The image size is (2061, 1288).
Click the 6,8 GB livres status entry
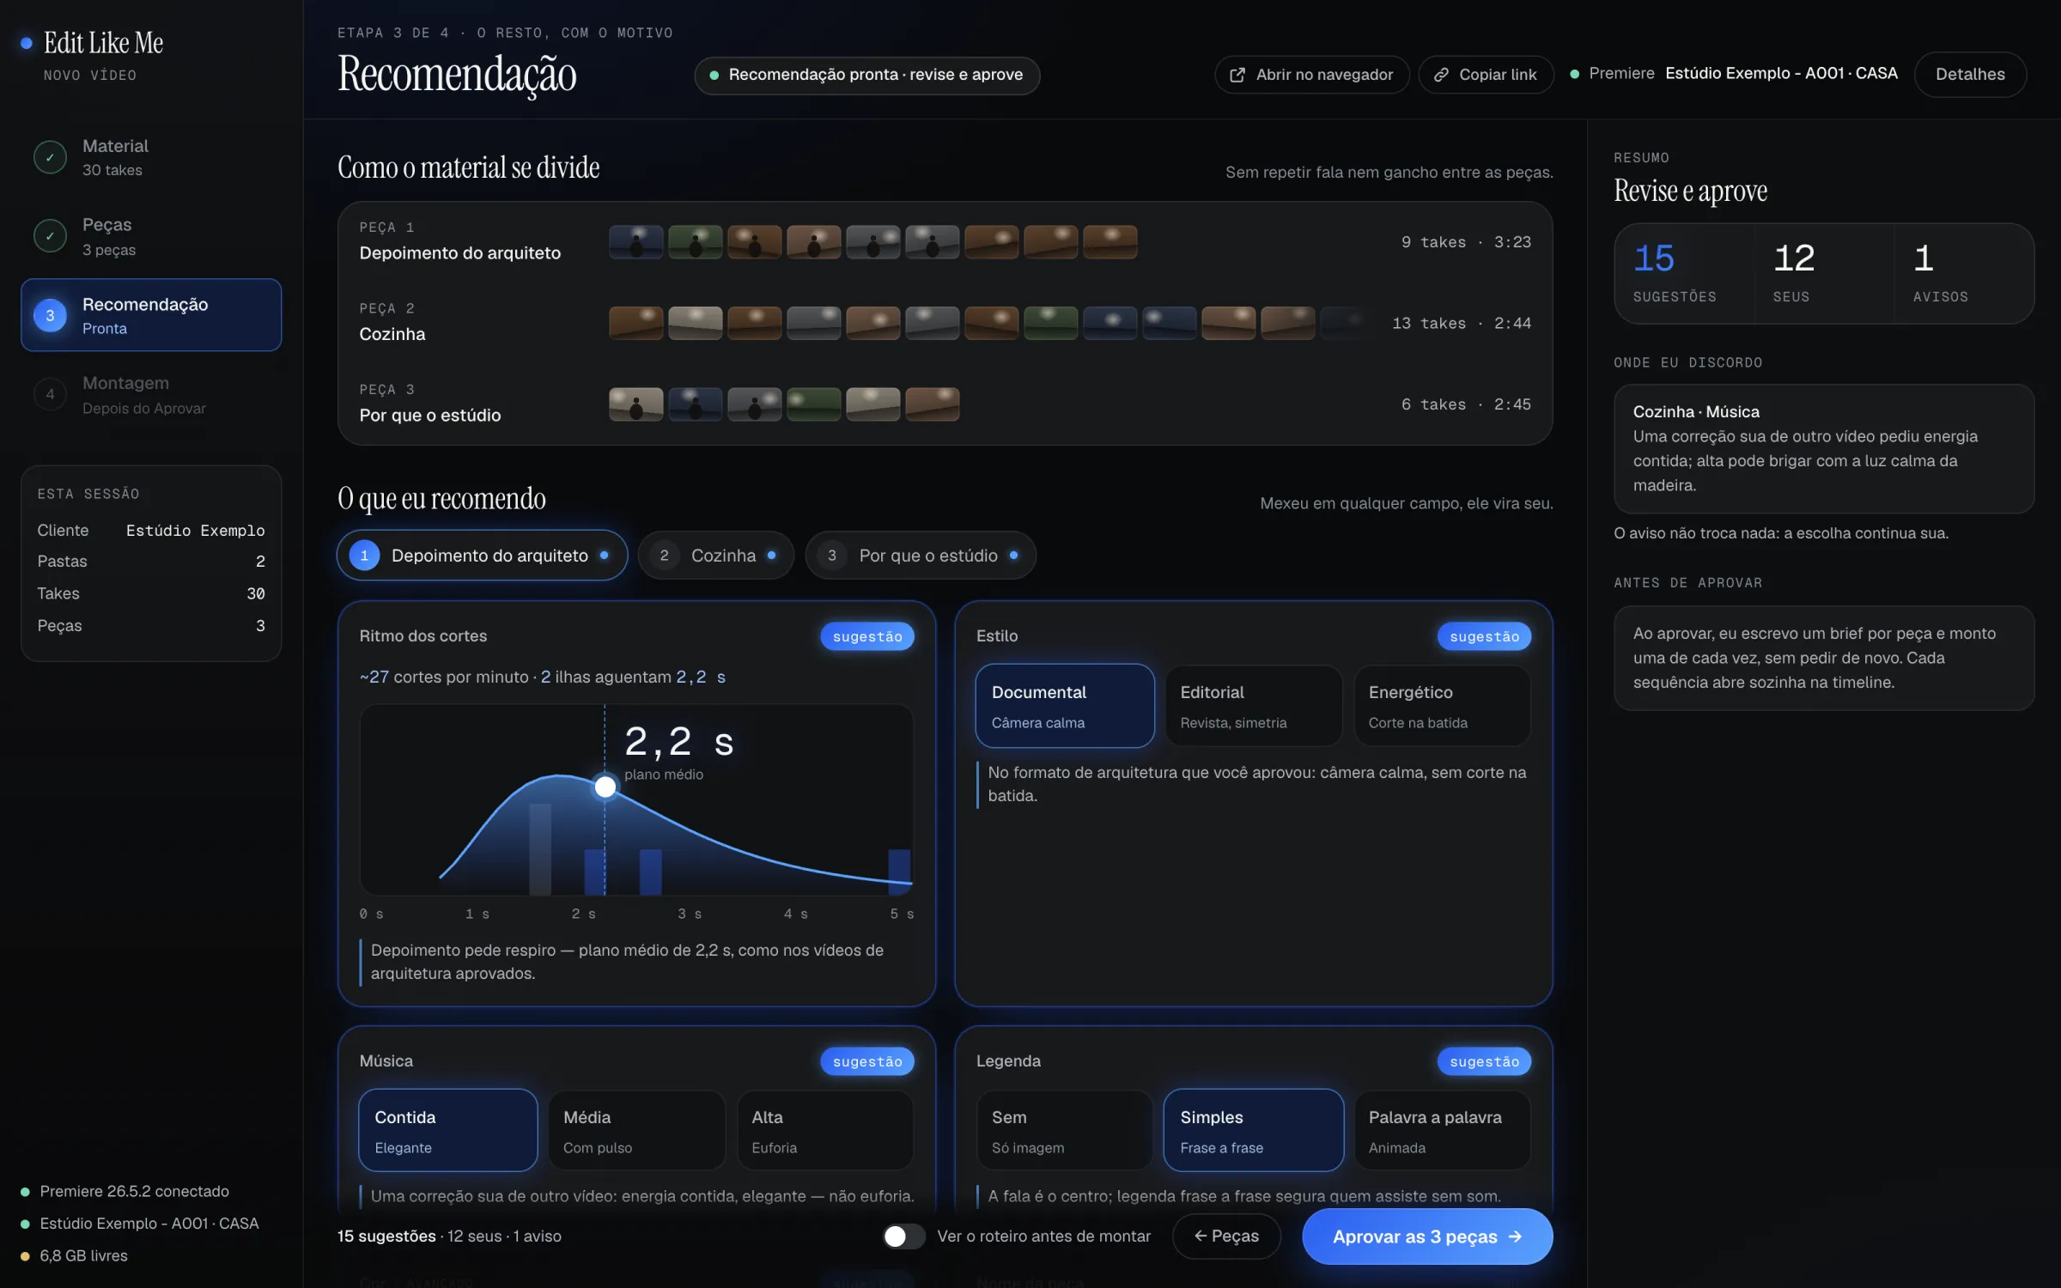75,1256
